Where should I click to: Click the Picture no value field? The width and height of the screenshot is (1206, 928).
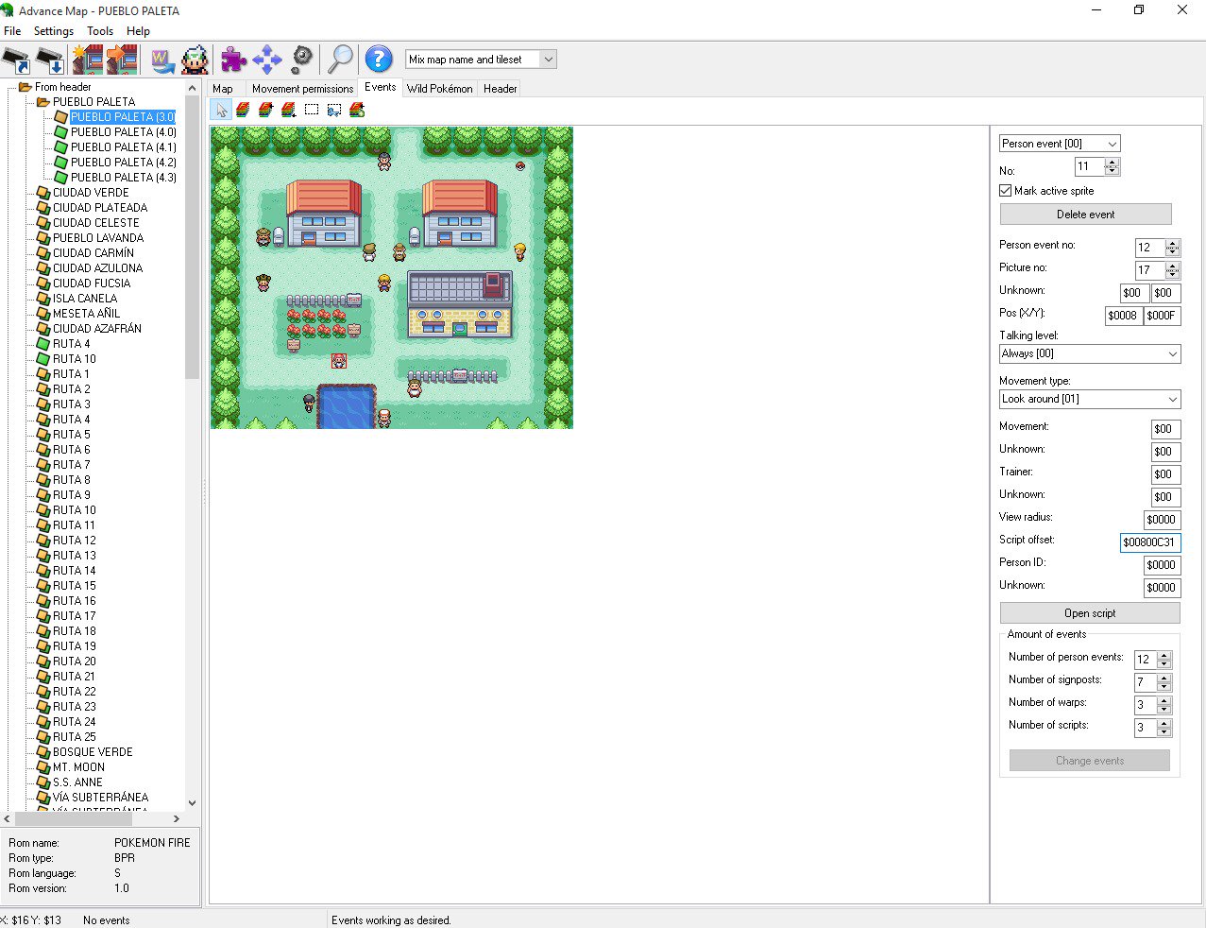[x=1149, y=270]
